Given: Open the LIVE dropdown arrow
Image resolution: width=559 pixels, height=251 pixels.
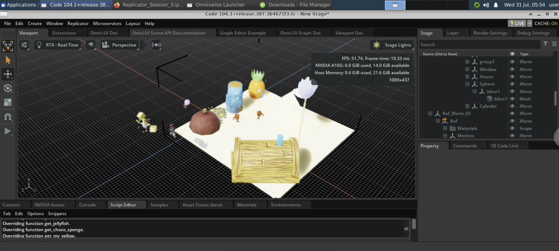Looking at the screenshot, I should click(530, 23).
